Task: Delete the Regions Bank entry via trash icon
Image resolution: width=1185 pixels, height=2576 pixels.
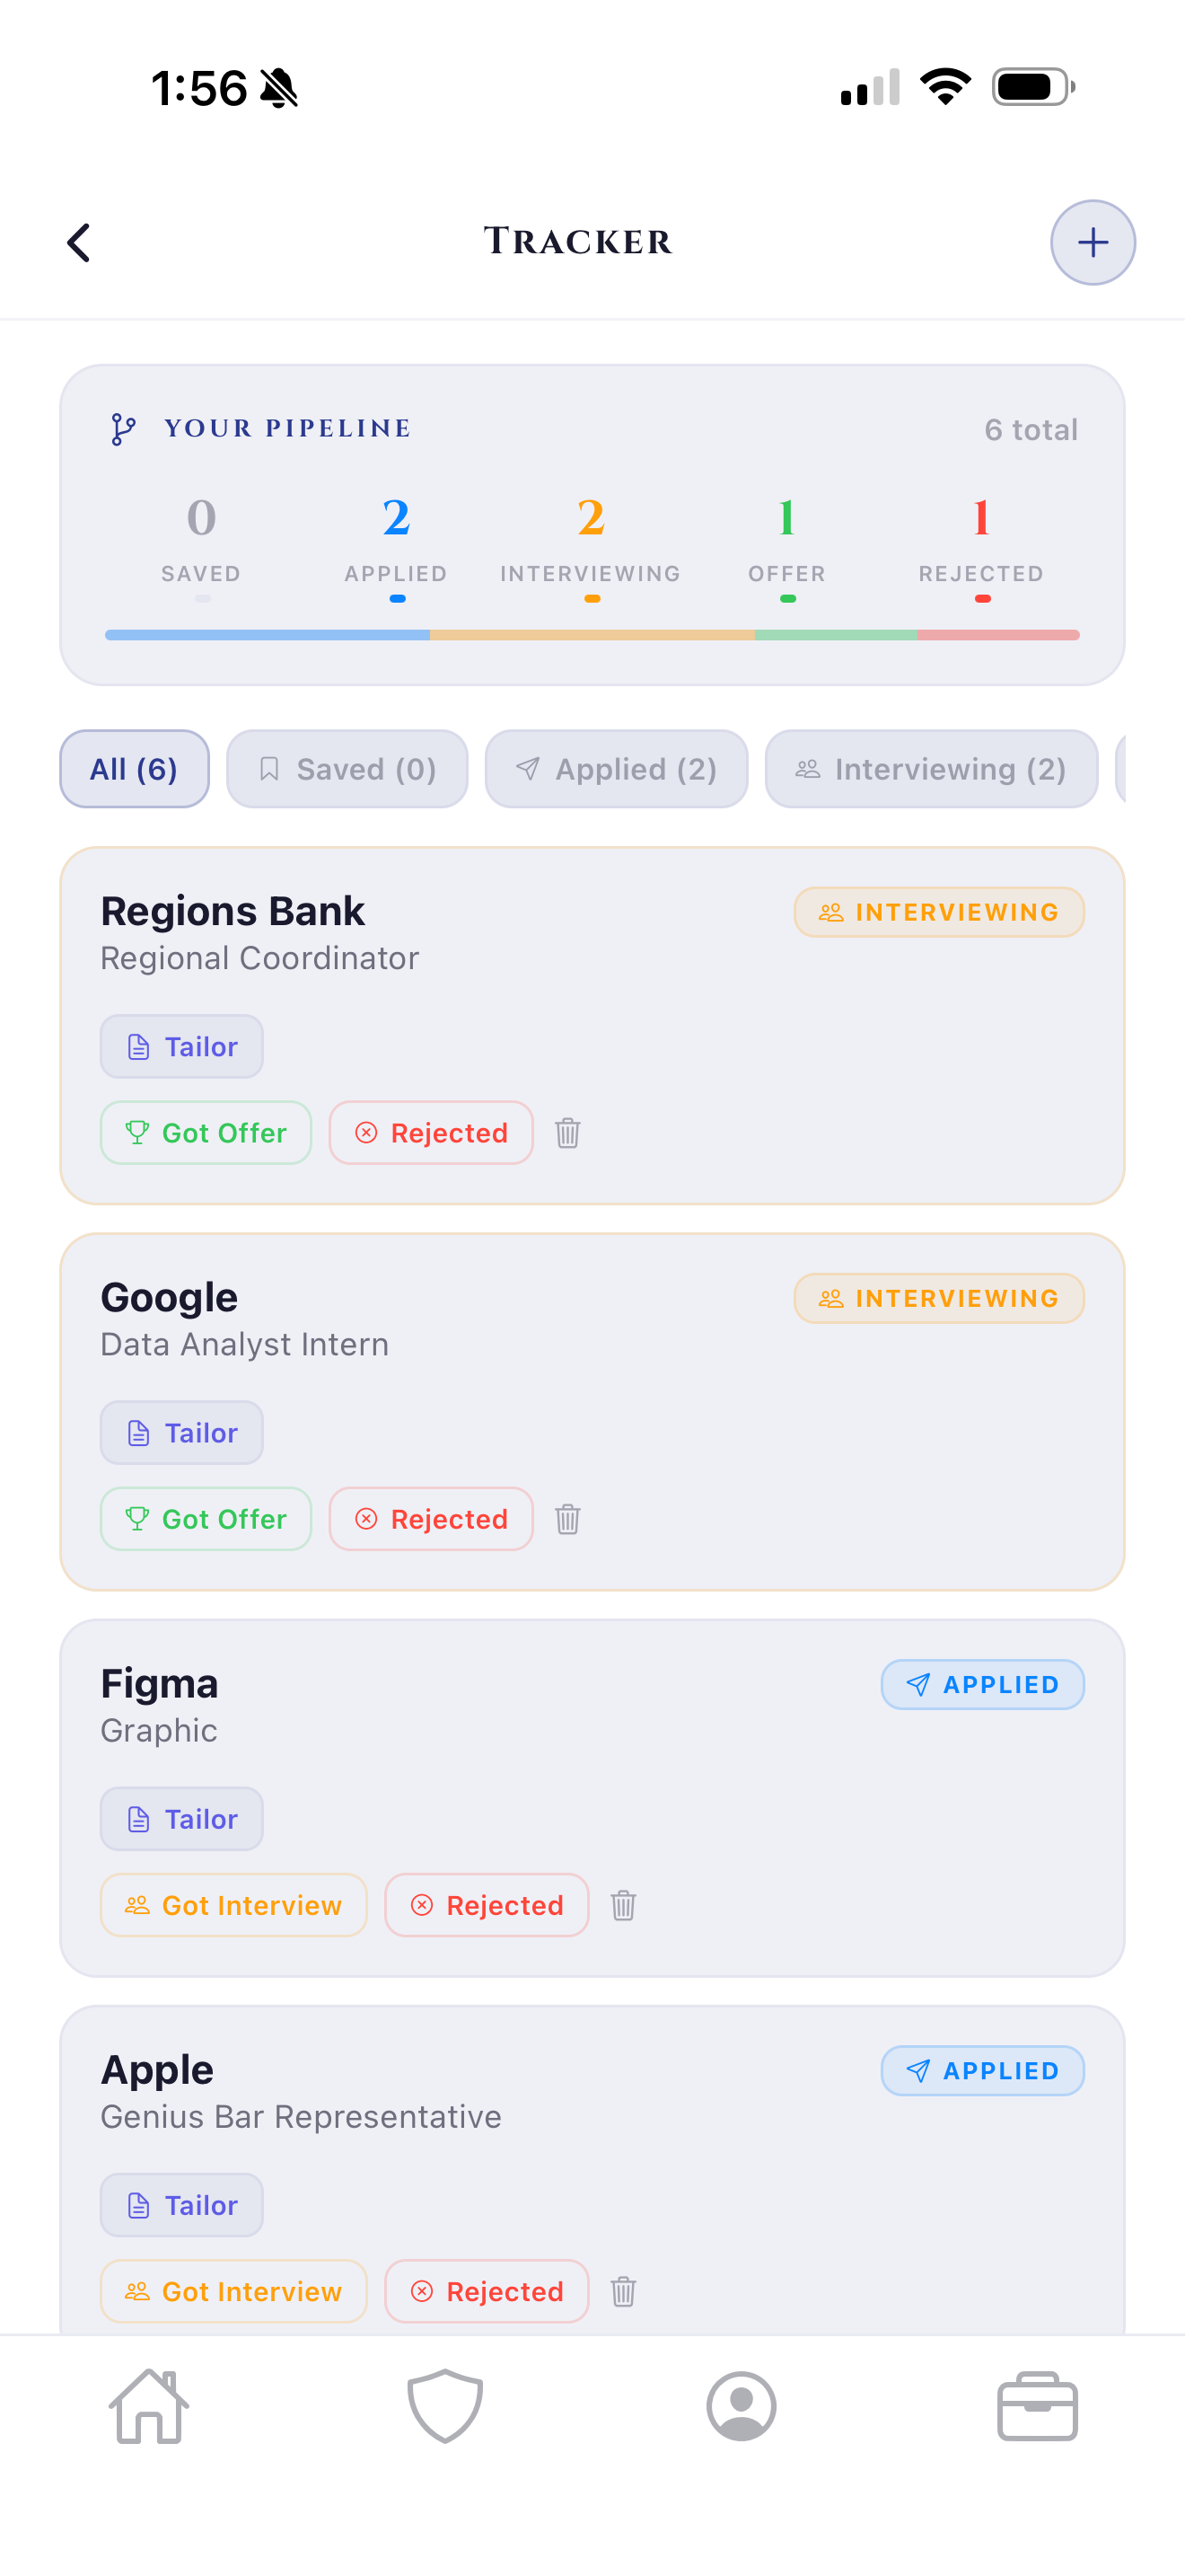Action: 566,1133
